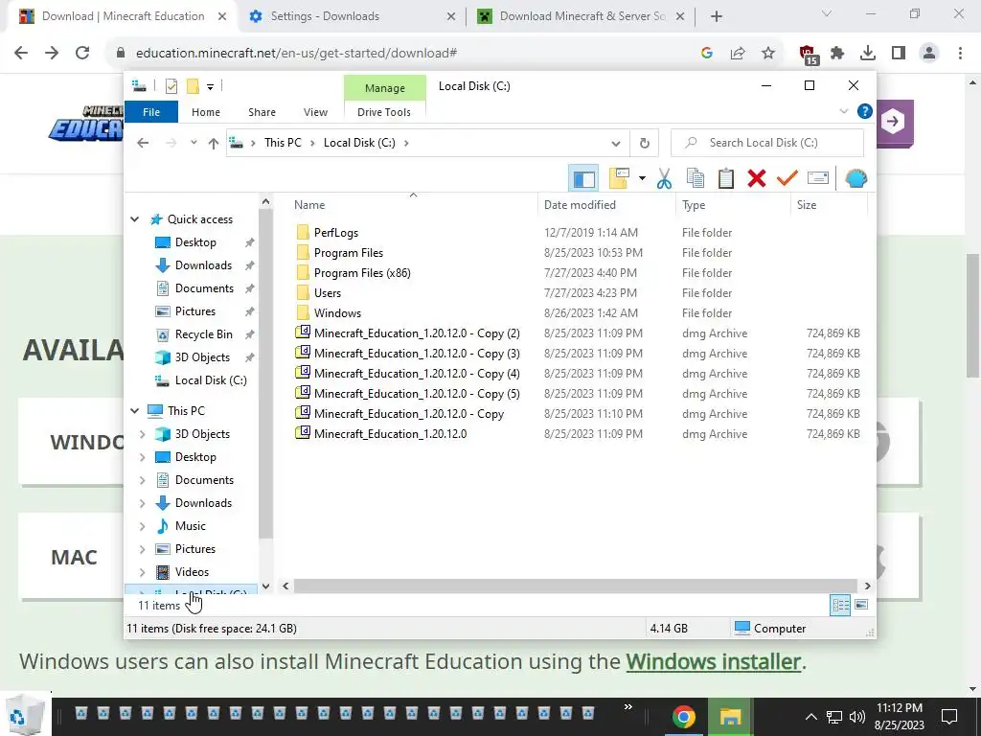Image resolution: width=981 pixels, height=736 pixels.
Task: Open the File menu tab
Action: click(x=151, y=112)
